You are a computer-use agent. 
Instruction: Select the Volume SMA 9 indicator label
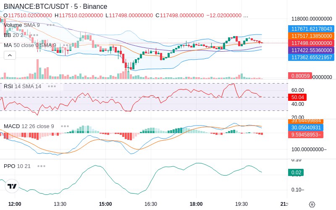(x=22, y=25)
